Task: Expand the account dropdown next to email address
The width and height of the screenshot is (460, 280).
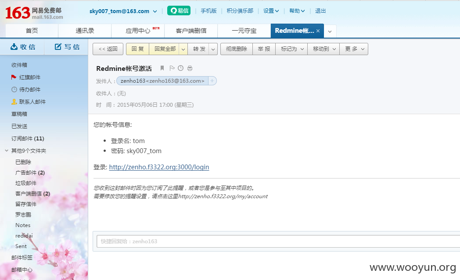Action: point(155,11)
